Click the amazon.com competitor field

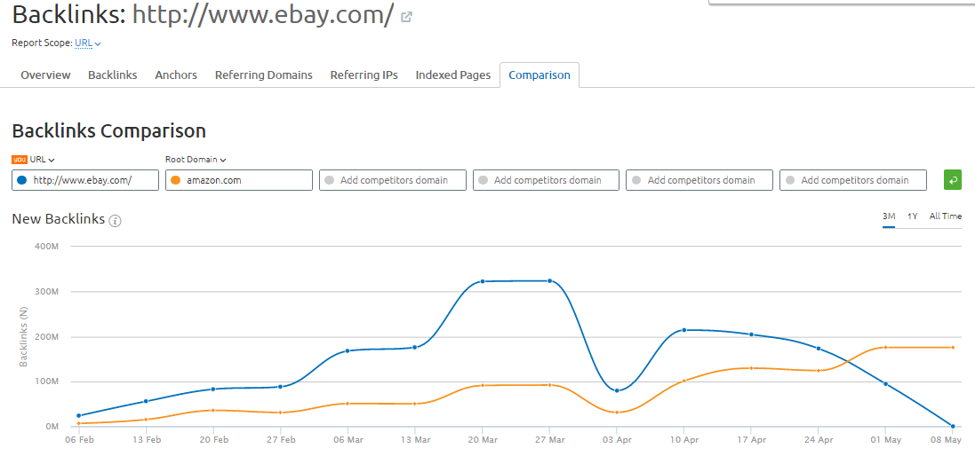(x=239, y=180)
